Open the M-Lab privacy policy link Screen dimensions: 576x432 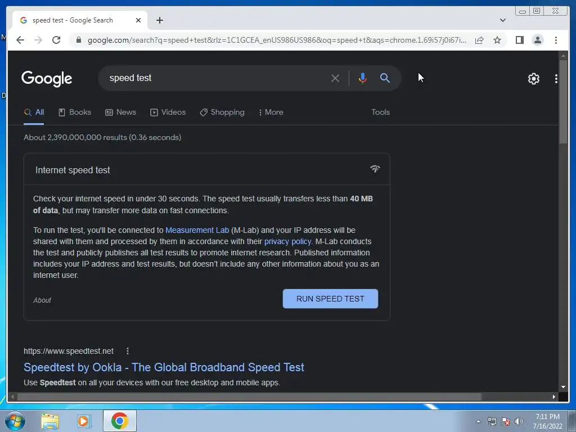(287, 242)
